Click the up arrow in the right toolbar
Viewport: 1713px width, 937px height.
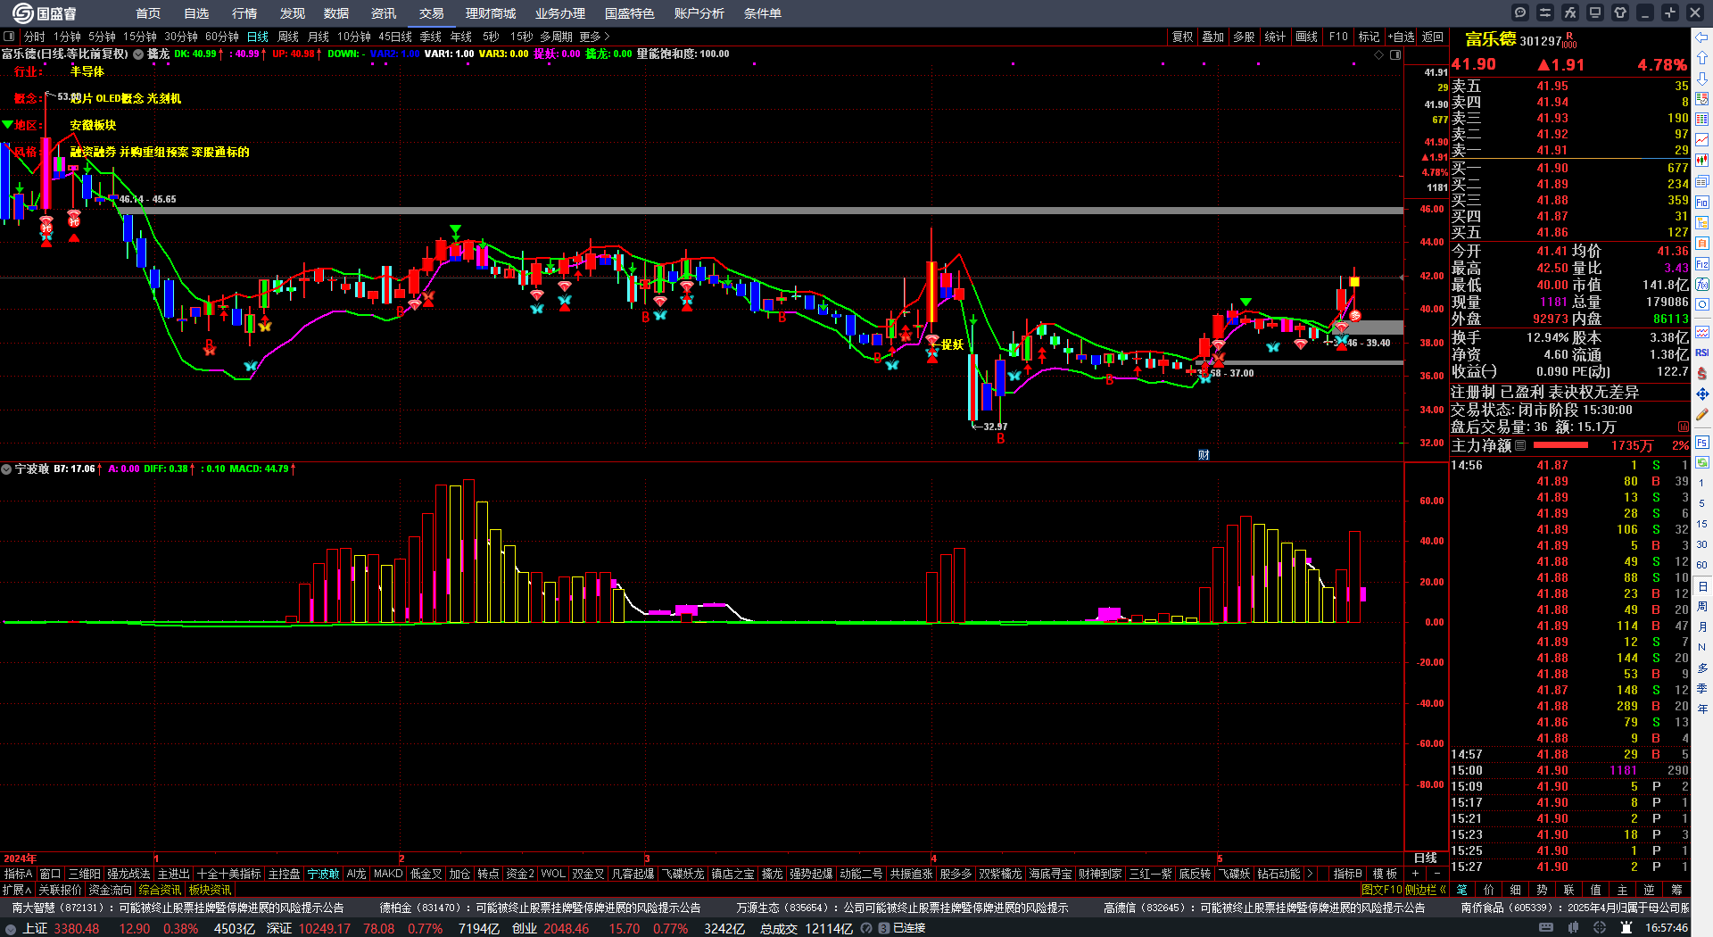point(1702,58)
